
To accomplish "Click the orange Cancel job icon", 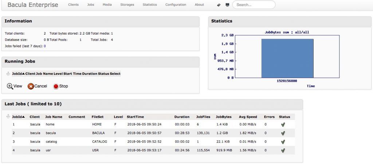I will tap(31, 87).
